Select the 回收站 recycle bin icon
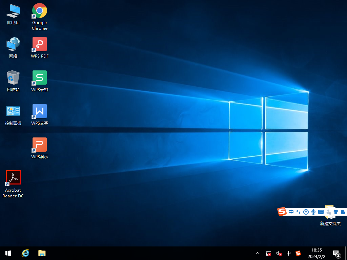 tap(13, 81)
